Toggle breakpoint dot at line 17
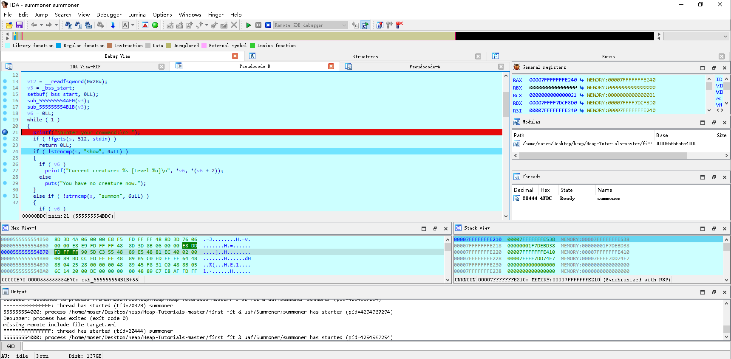The image size is (731, 359). point(5,107)
